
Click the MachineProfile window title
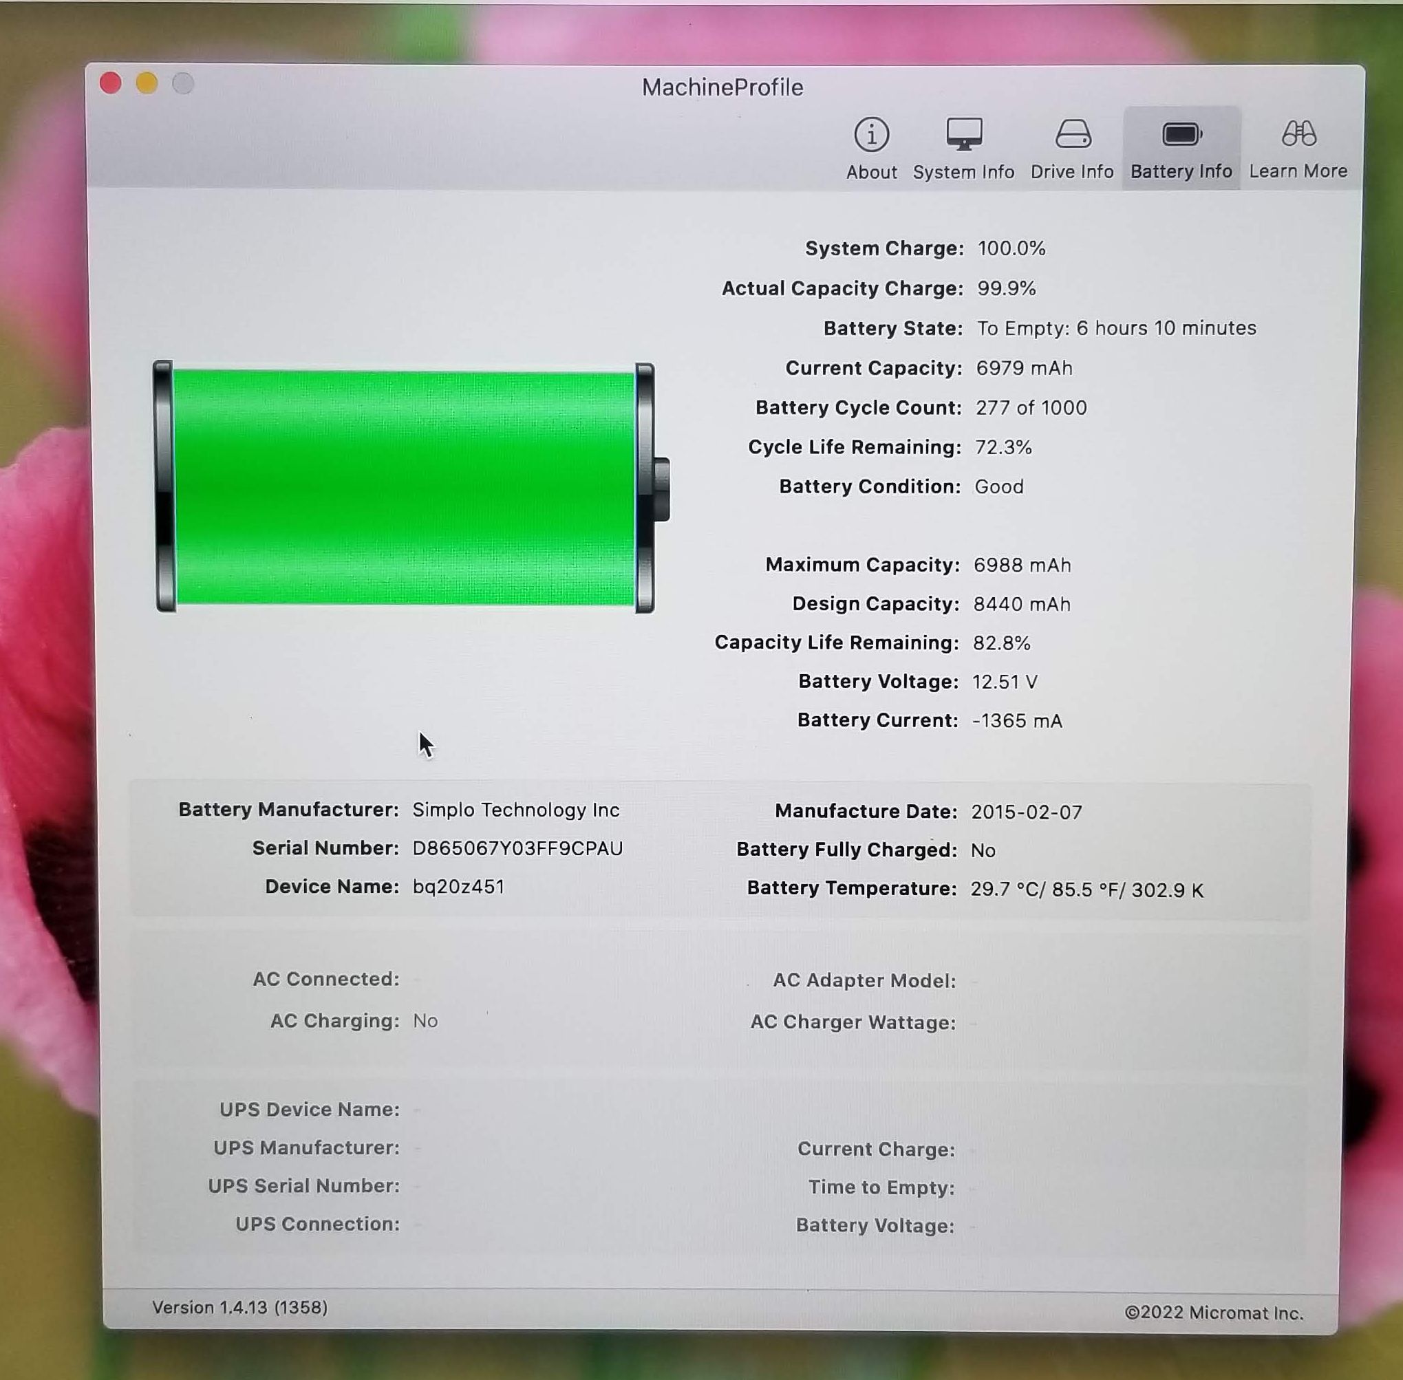(x=722, y=87)
